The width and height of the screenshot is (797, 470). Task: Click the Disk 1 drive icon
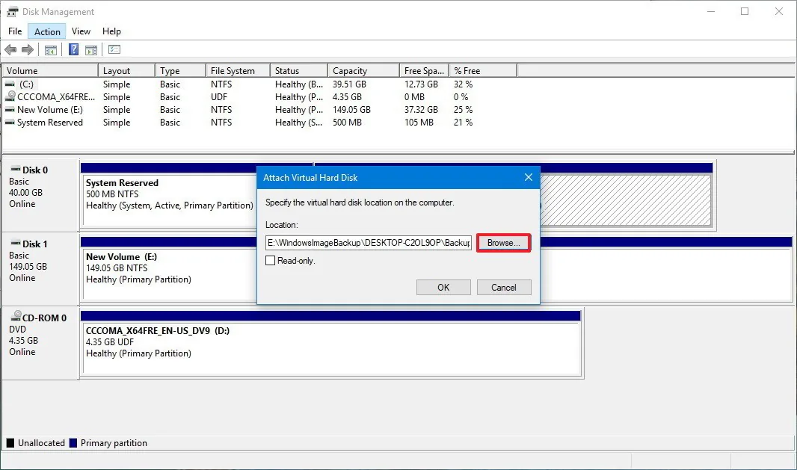tap(16, 244)
